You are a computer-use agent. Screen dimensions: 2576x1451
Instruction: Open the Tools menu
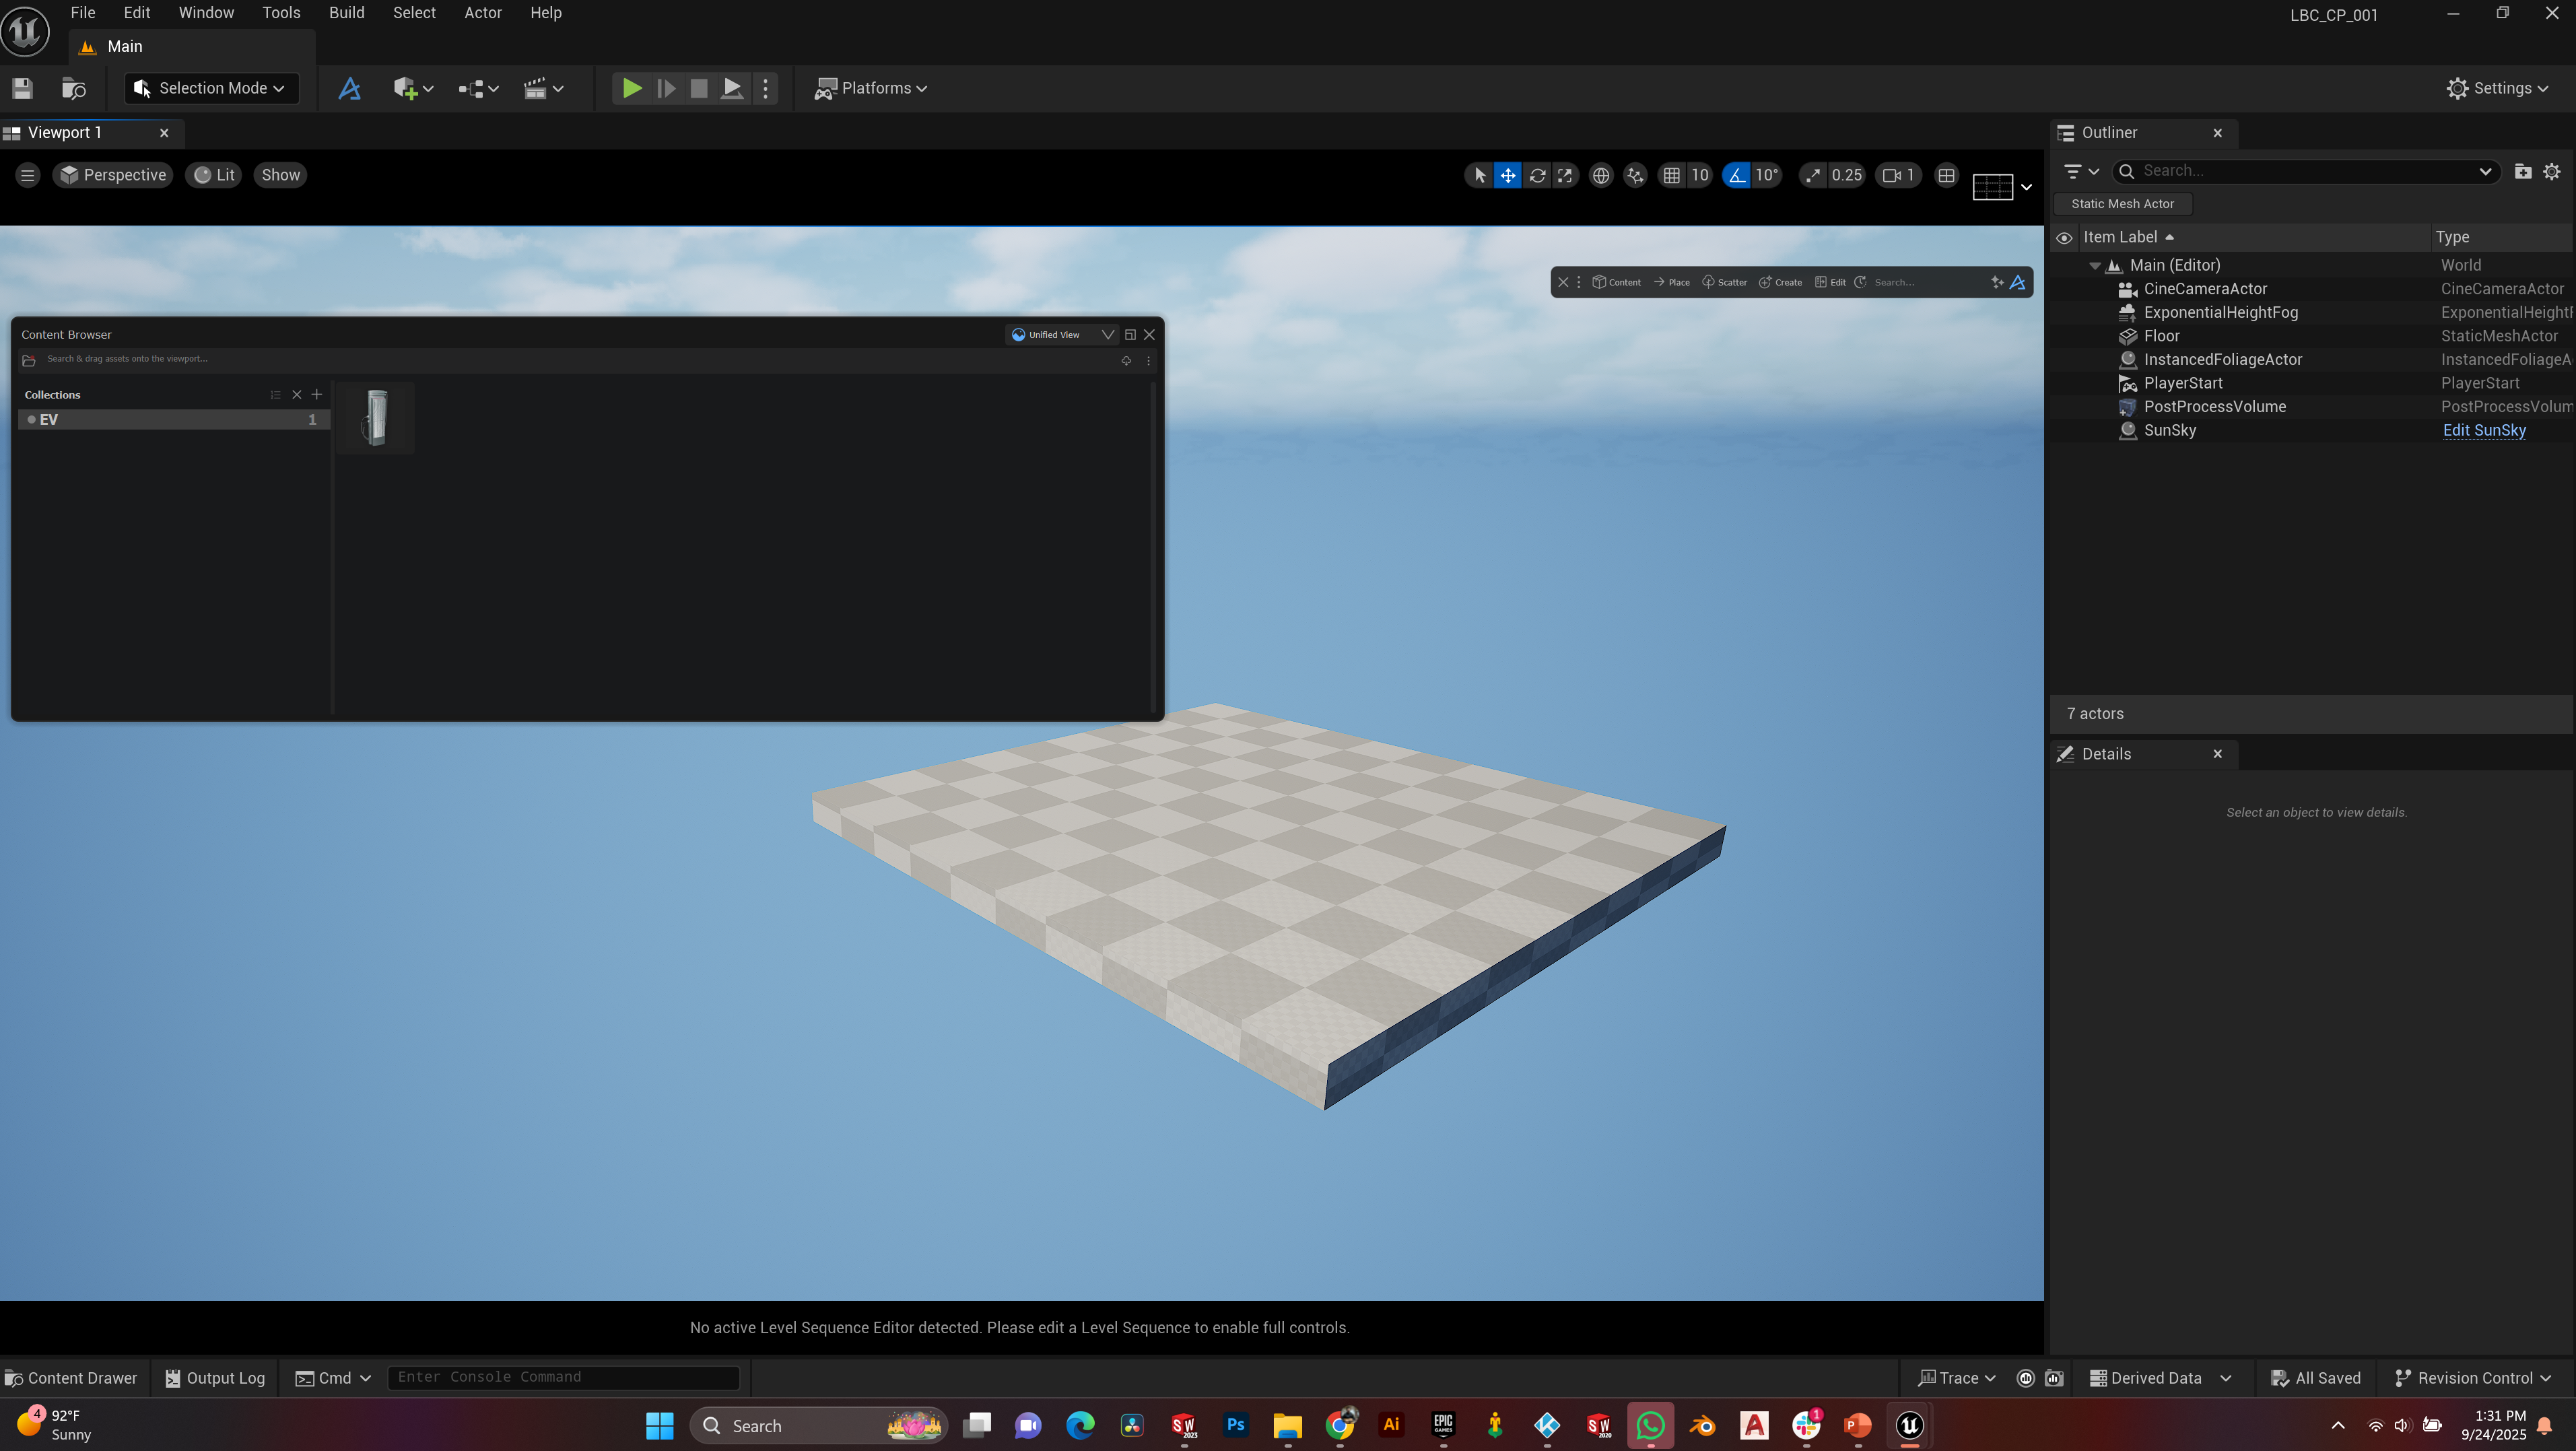[x=281, y=13]
